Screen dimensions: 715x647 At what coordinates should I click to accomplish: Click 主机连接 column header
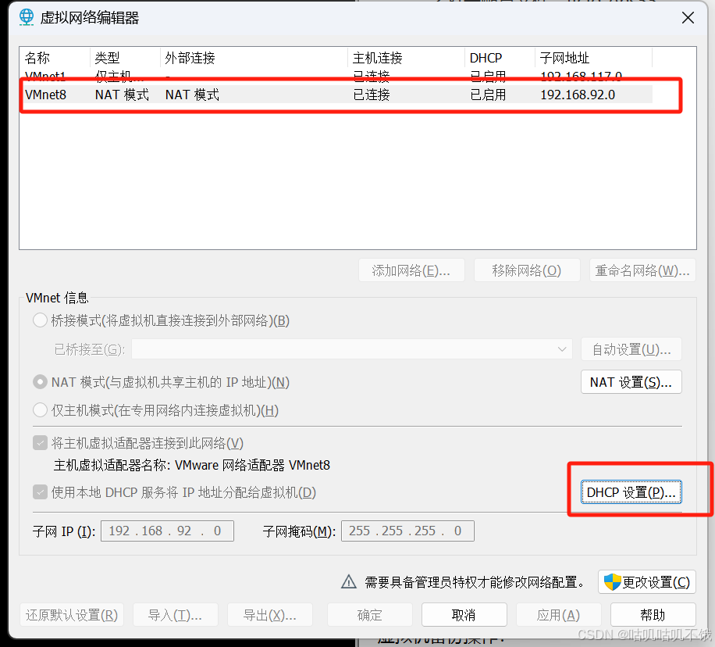pyautogui.click(x=407, y=58)
